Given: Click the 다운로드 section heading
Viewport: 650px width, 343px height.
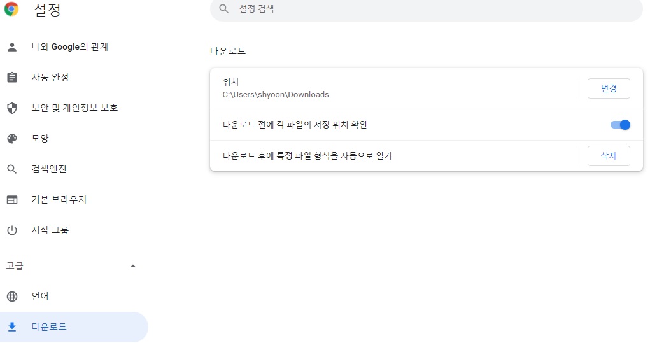Looking at the screenshot, I should tap(228, 52).
